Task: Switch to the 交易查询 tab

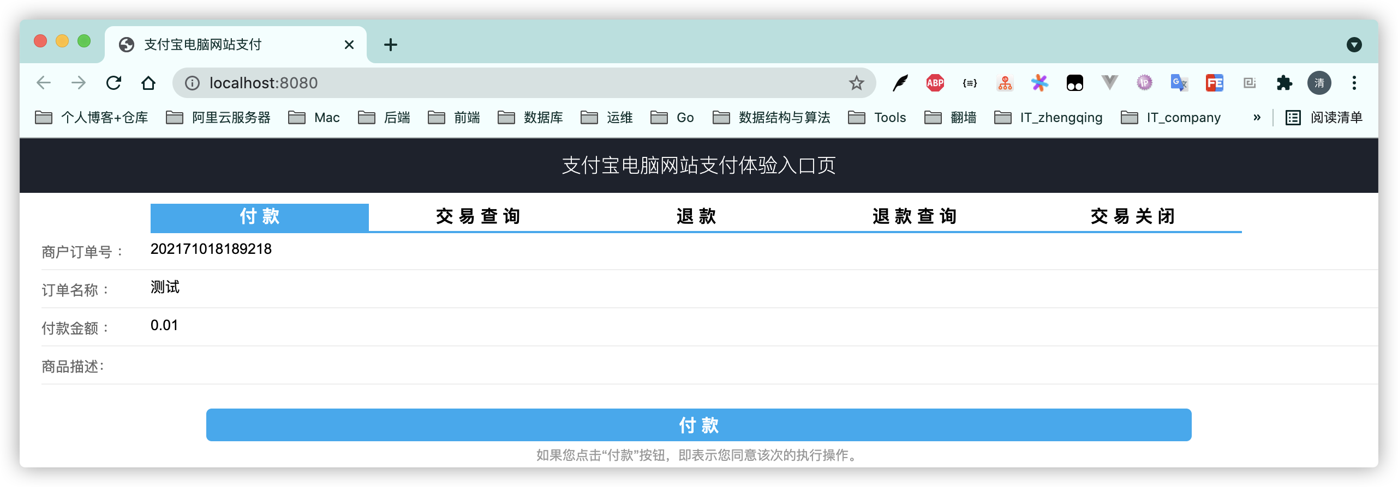Action: coord(478,217)
